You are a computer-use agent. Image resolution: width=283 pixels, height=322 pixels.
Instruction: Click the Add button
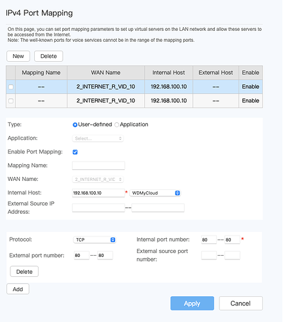coord(18,289)
